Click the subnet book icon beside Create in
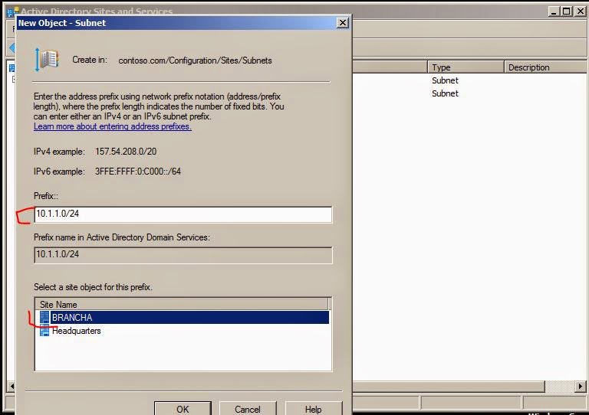Image resolution: width=589 pixels, height=415 pixels. 47,60
